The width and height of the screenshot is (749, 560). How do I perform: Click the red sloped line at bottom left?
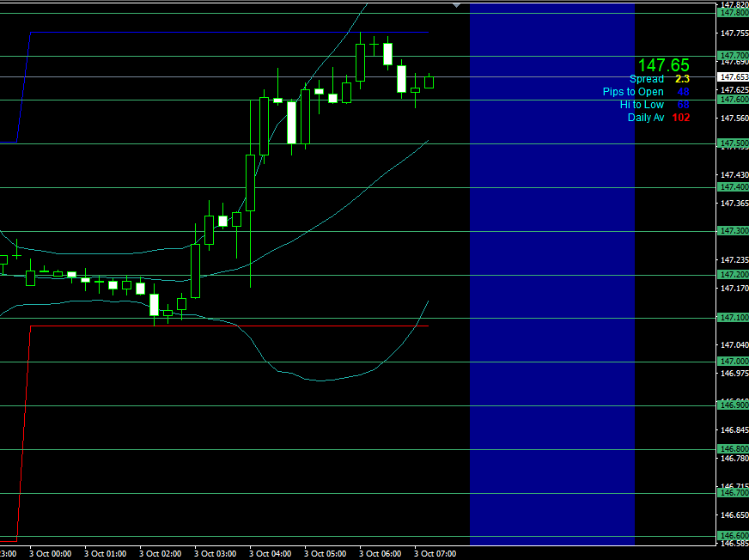(x=24, y=429)
